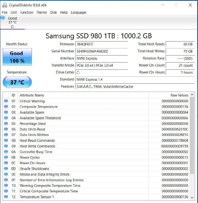Click the Total Host Reads value 68 GB

pyautogui.click(x=180, y=44)
